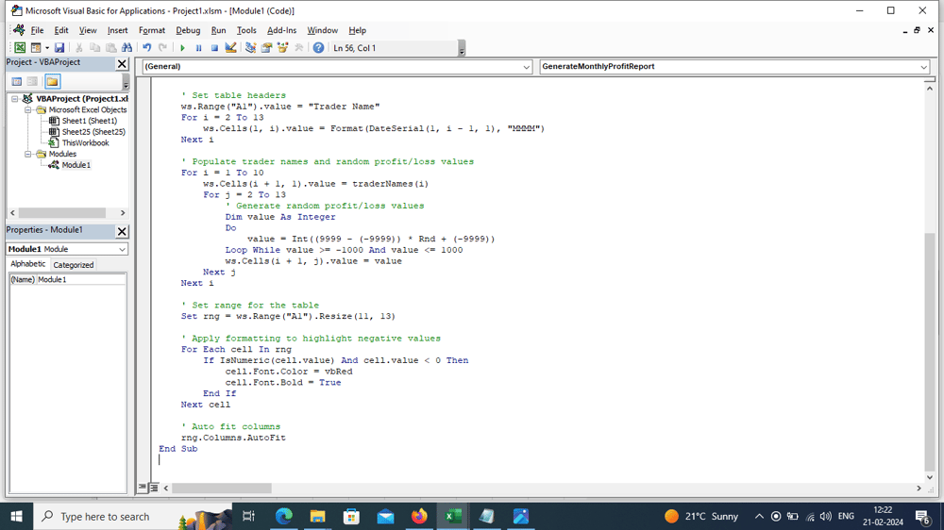Click Full Module View button
The height and width of the screenshot is (530, 944).
point(154,488)
